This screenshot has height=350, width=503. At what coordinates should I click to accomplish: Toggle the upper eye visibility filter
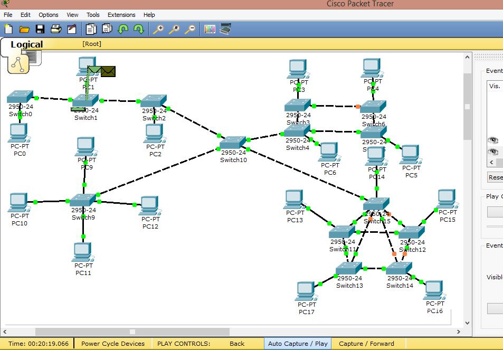(493, 140)
